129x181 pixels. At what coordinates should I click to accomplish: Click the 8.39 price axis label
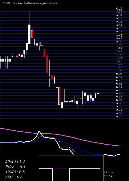tap(119, 31)
